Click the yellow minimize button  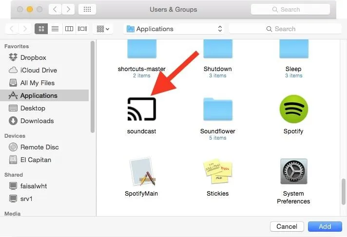pyautogui.click(x=30, y=9)
